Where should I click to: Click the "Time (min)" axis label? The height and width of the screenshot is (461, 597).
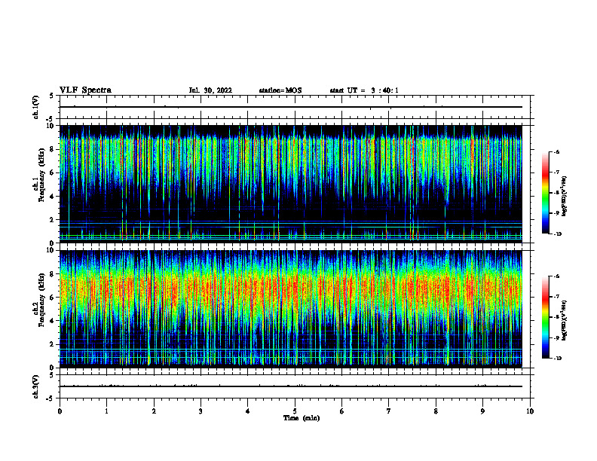click(302, 418)
